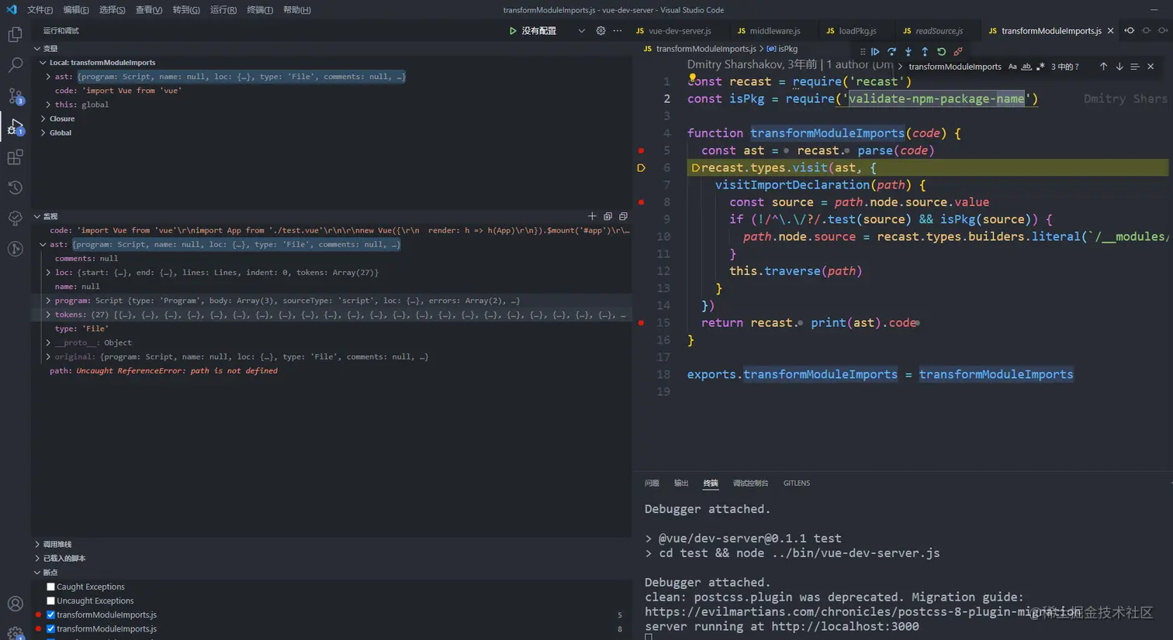Expand program Script row in watch

point(48,301)
